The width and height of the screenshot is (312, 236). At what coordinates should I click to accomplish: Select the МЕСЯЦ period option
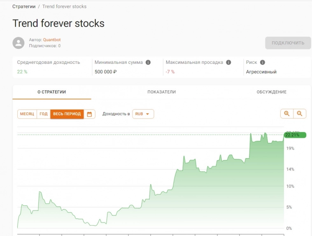(x=27, y=114)
